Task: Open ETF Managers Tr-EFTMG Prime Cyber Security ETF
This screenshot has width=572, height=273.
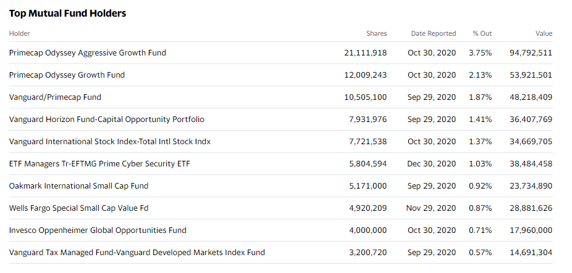Action: pyautogui.click(x=99, y=164)
